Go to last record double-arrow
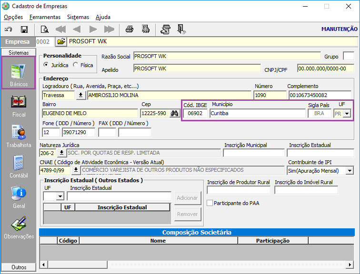The height and width of the screenshot is (274, 360). (109, 29)
